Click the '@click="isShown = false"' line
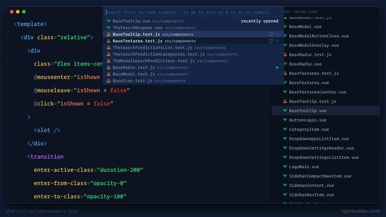This screenshot has height=217, width=386. (x=74, y=104)
